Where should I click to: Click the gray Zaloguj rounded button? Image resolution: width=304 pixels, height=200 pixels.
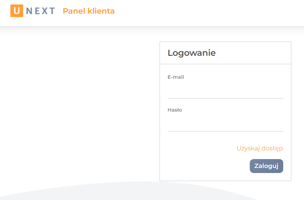[x=266, y=166]
